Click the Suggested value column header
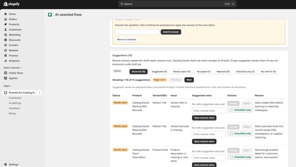 click(202, 95)
